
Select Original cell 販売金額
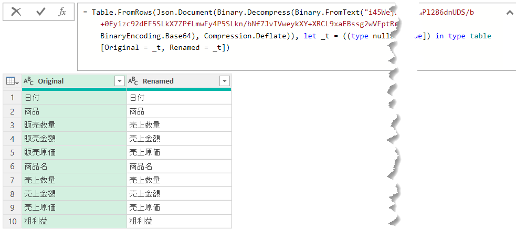click(x=75, y=139)
